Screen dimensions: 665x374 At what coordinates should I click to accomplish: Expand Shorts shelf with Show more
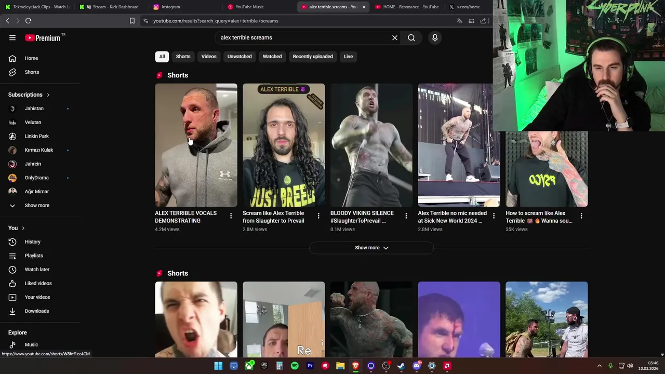371,248
